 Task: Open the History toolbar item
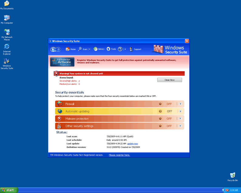(96, 49)
